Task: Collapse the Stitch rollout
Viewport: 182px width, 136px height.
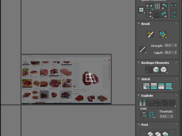Action: coord(139,79)
